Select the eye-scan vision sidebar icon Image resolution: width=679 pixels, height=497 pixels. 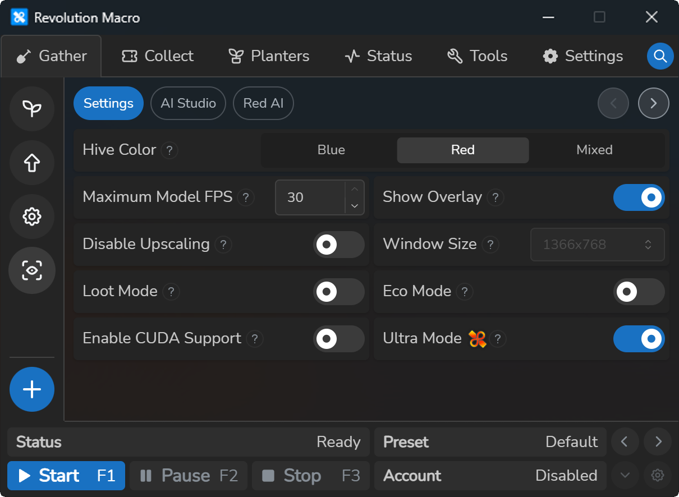32,270
